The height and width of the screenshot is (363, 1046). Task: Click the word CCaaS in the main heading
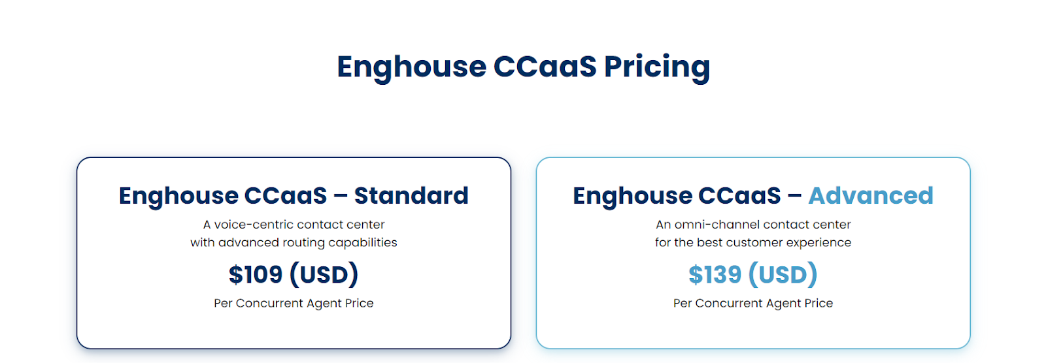(x=545, y=67)
